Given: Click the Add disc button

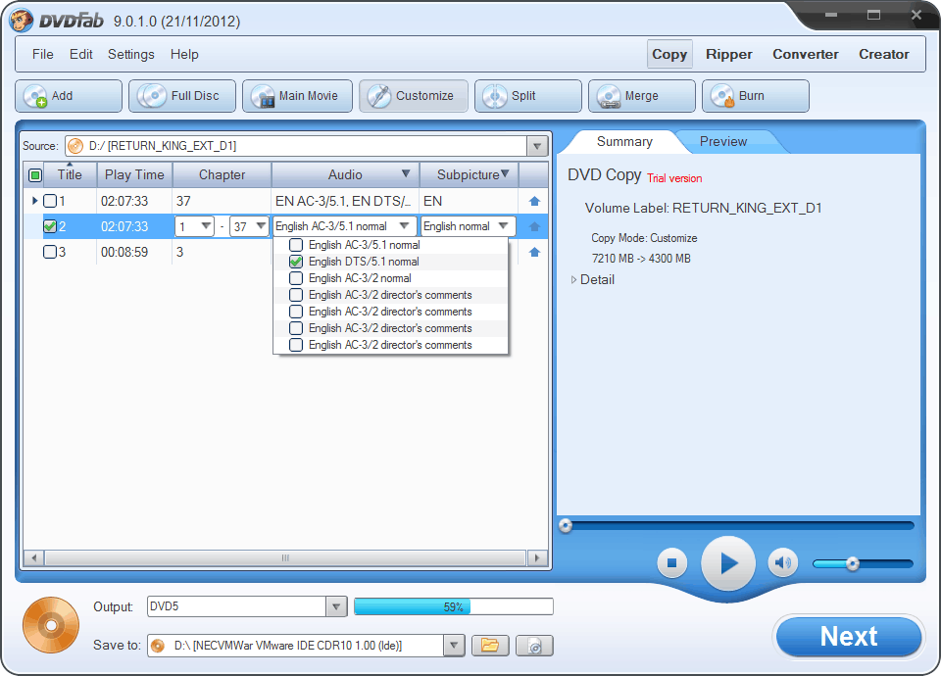Looking at the screenshot, I should [x=69, y=96].
